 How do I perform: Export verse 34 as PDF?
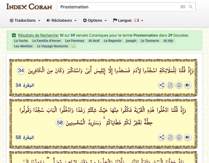click(x=170, y=85)
